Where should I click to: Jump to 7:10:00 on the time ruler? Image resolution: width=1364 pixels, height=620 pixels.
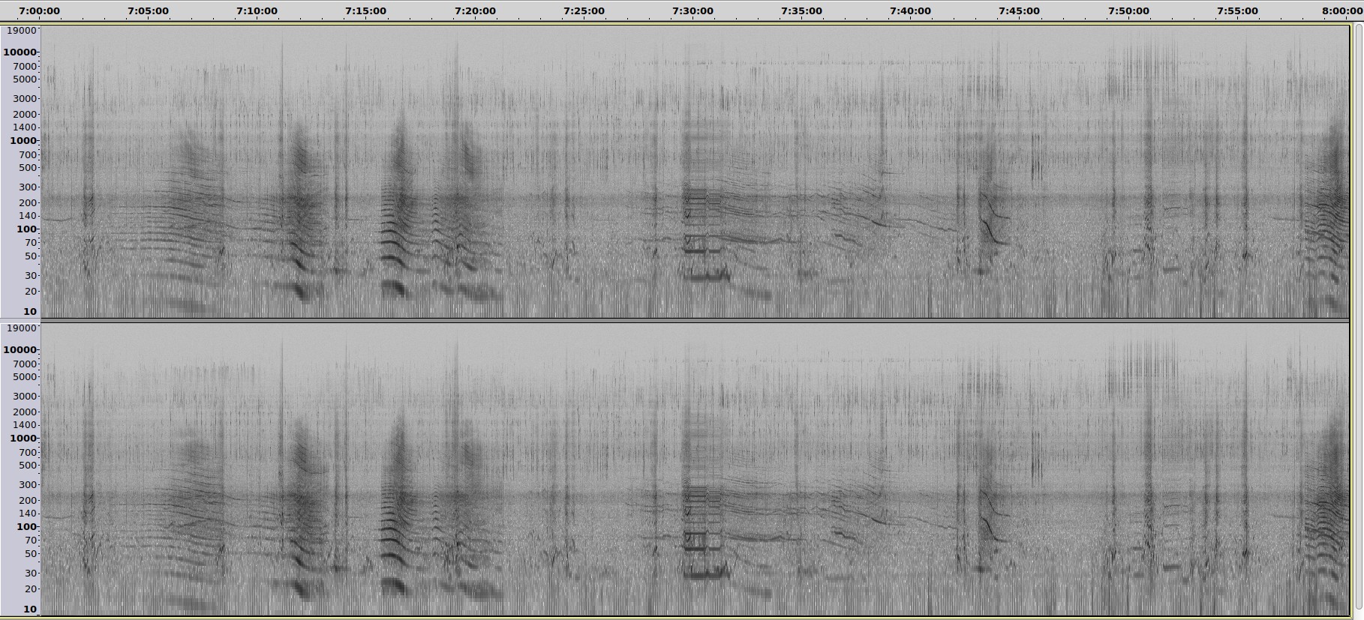click(257, 11)
